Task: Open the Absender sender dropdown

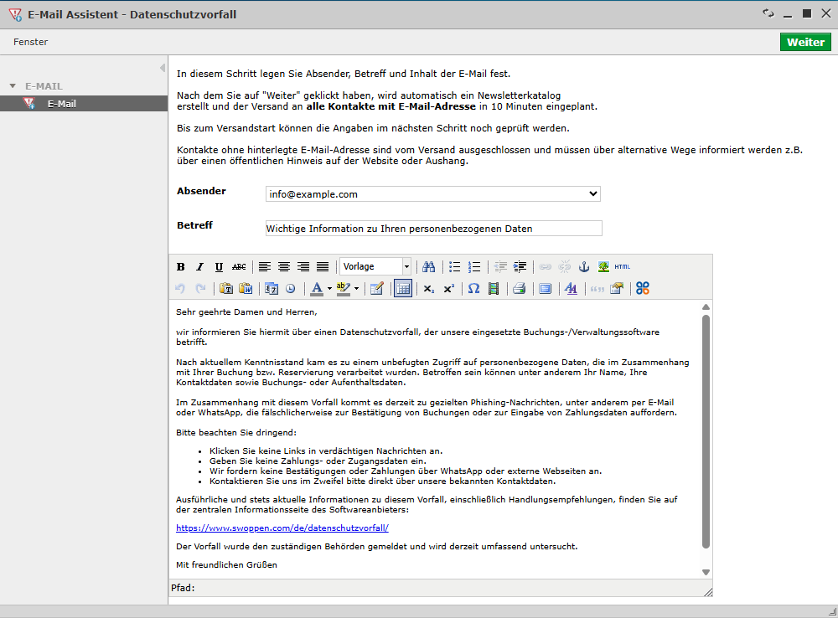Action: [x=432, y=194]
